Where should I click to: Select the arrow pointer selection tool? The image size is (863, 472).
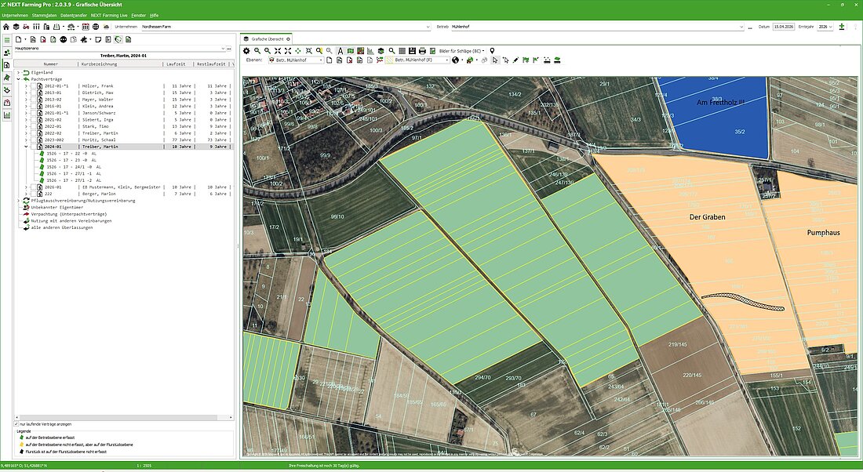(x=495, y=60)
